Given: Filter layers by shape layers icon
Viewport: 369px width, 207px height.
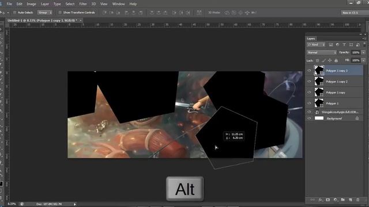Looking at the screenshot, I should click(x=351, y=45).
